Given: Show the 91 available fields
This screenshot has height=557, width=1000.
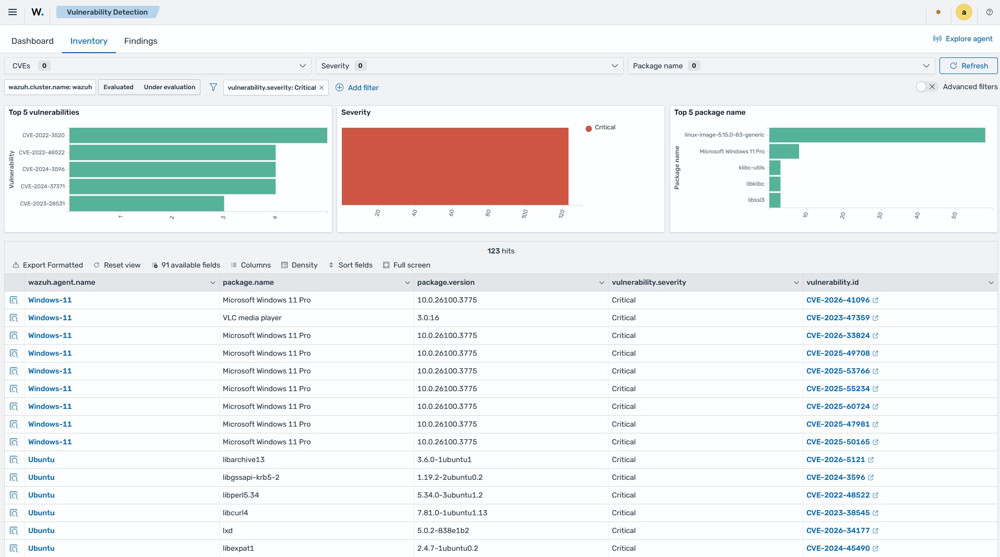Looking at the screenshot, I should 186,265.
